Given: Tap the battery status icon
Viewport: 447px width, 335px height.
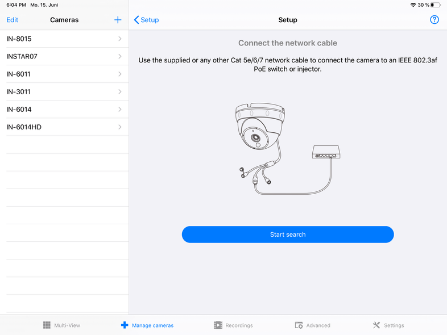Looking at the screenshot, I should click(436, 5).
